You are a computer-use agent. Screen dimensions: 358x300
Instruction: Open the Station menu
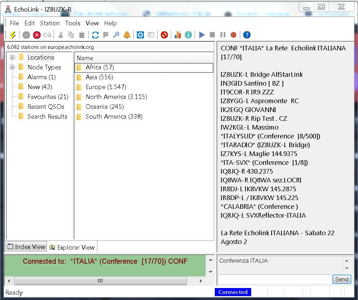[x=50, y=23]
